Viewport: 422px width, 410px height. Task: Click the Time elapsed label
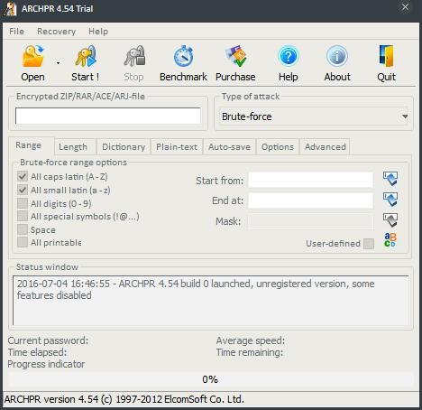37,352
